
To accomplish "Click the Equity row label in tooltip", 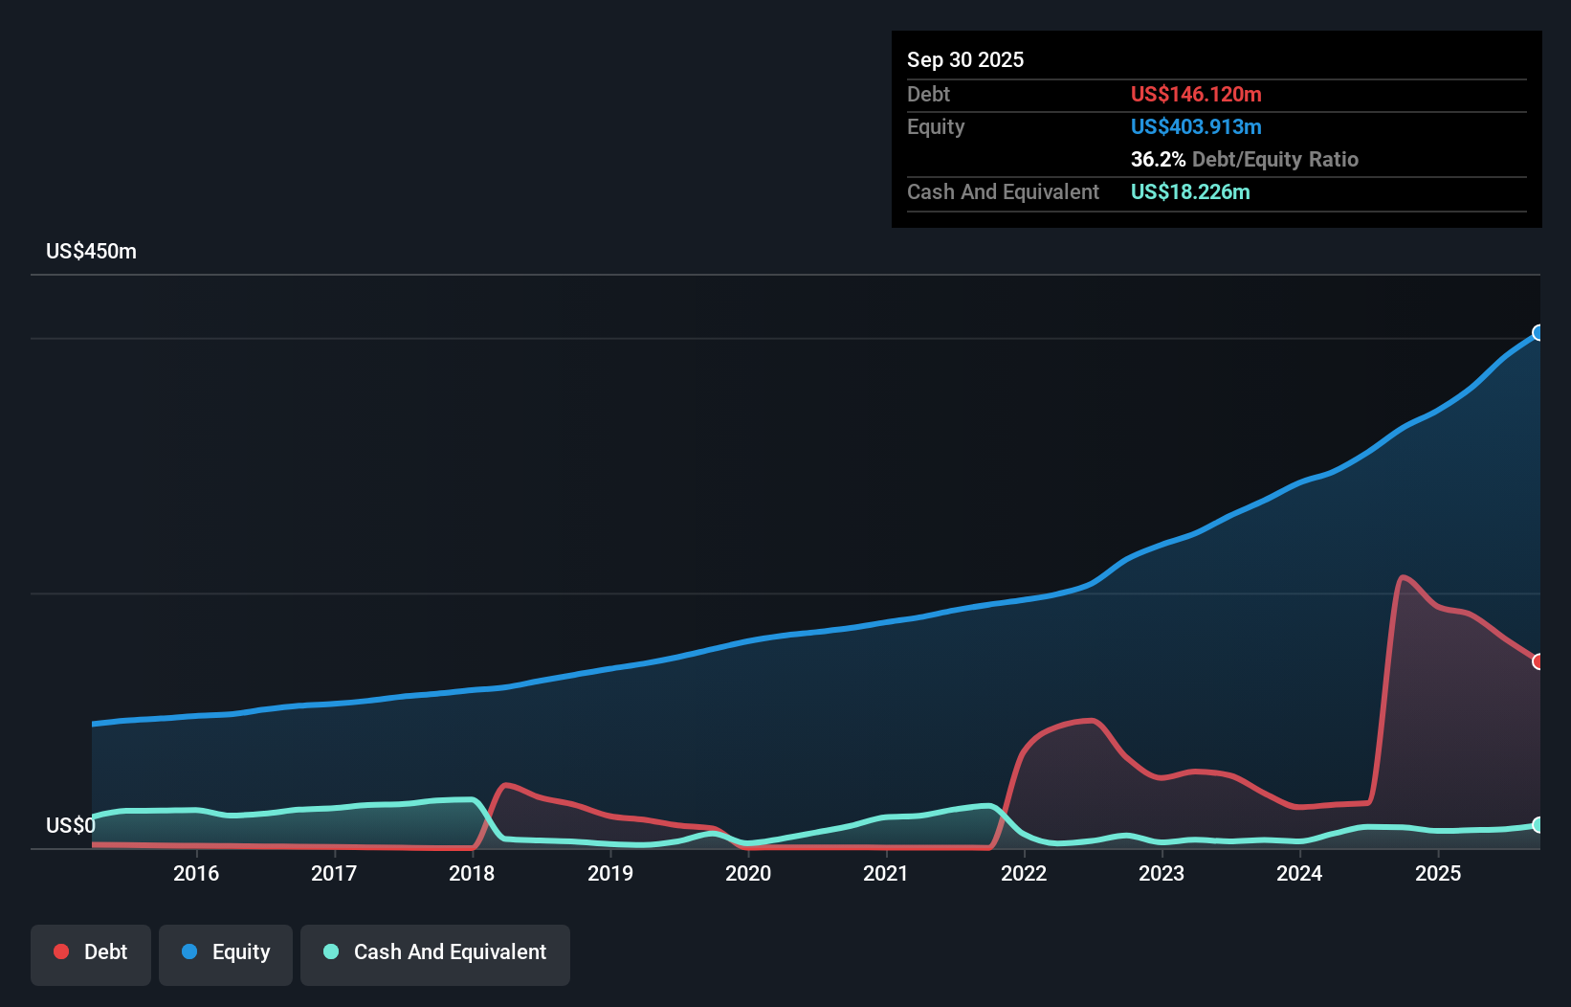I will (x=936, y=126).
